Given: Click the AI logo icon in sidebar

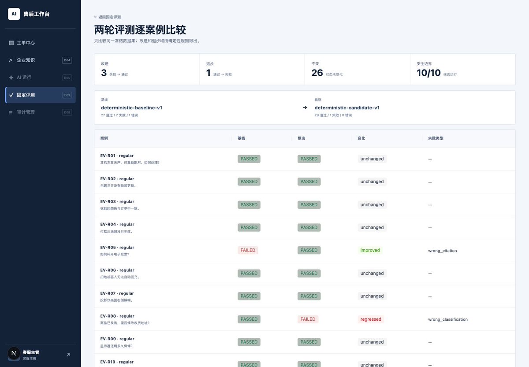Looking at the screenshot, I should (x=14, y=14).
